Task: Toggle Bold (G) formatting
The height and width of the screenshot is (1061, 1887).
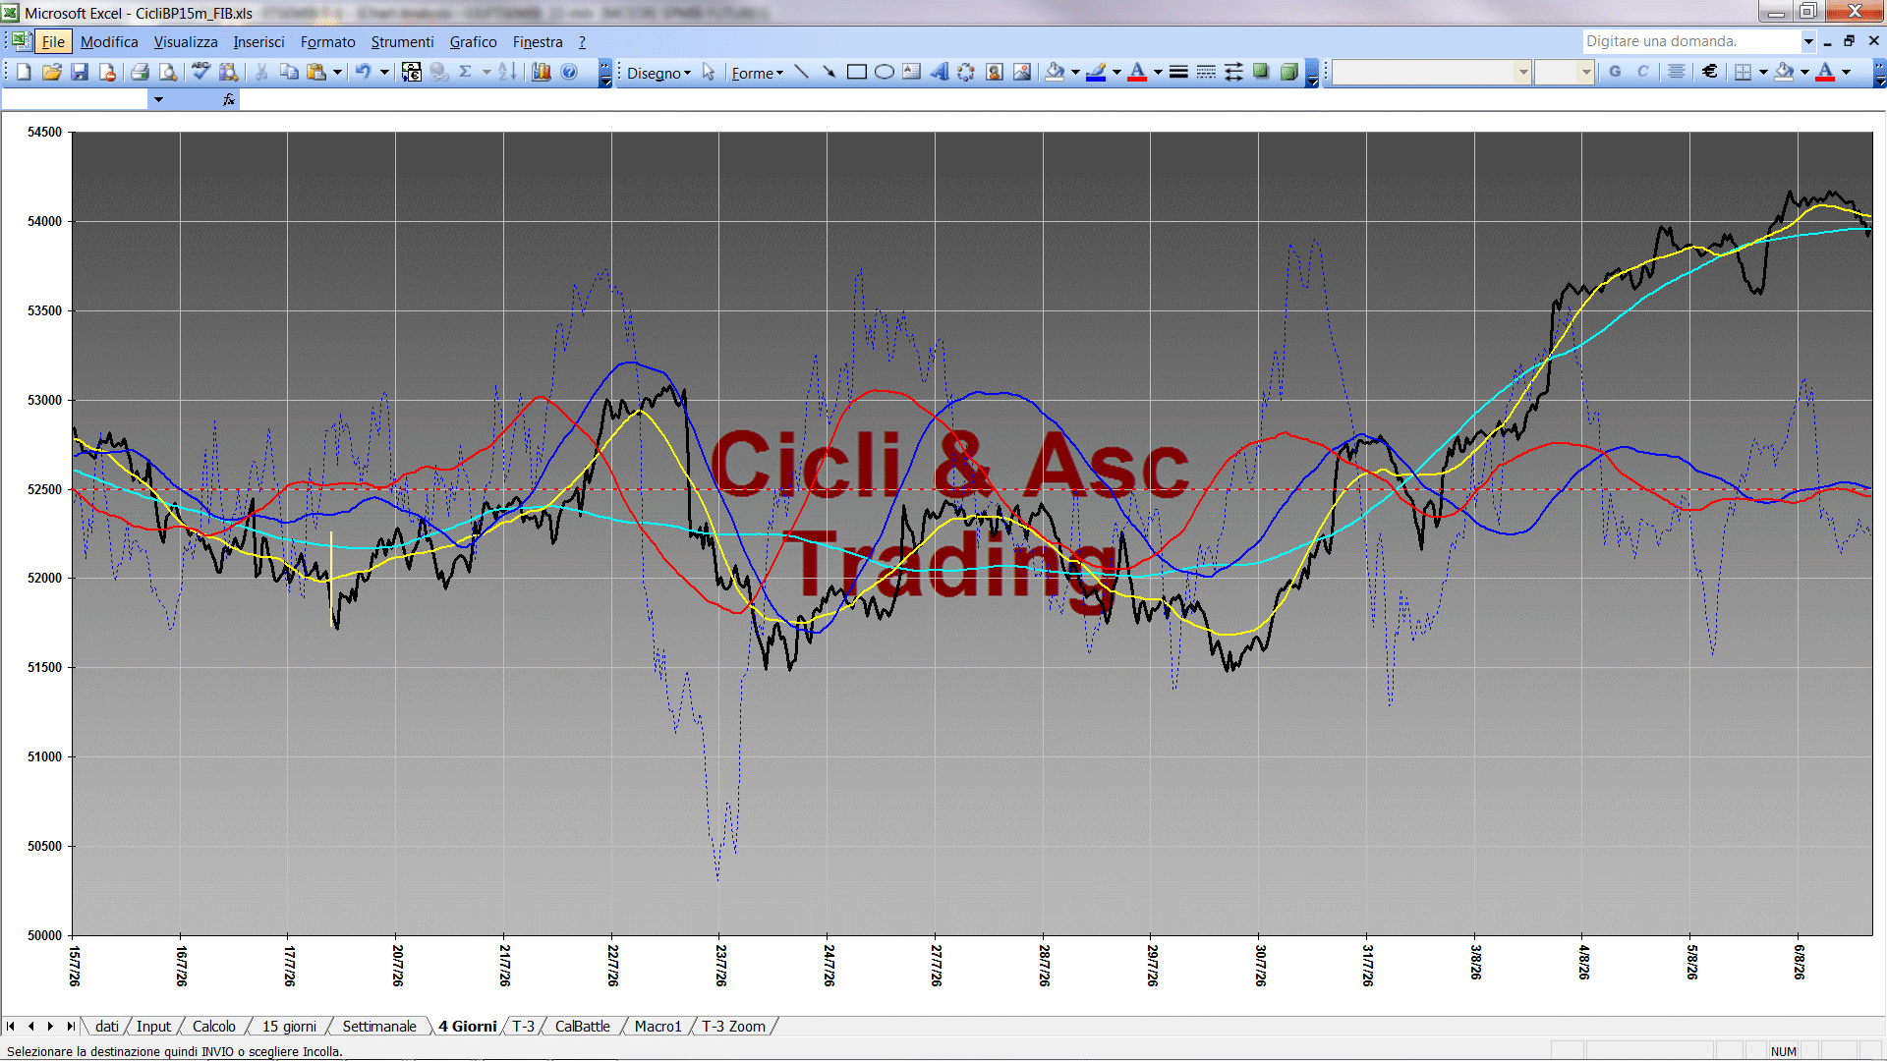Action: [x=1615, y=72]
